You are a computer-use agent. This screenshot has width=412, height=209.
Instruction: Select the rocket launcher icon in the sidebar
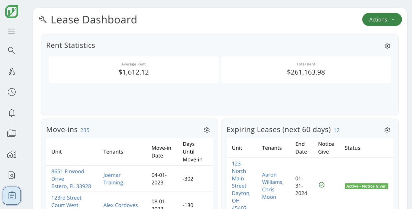[x=11, y=71]
